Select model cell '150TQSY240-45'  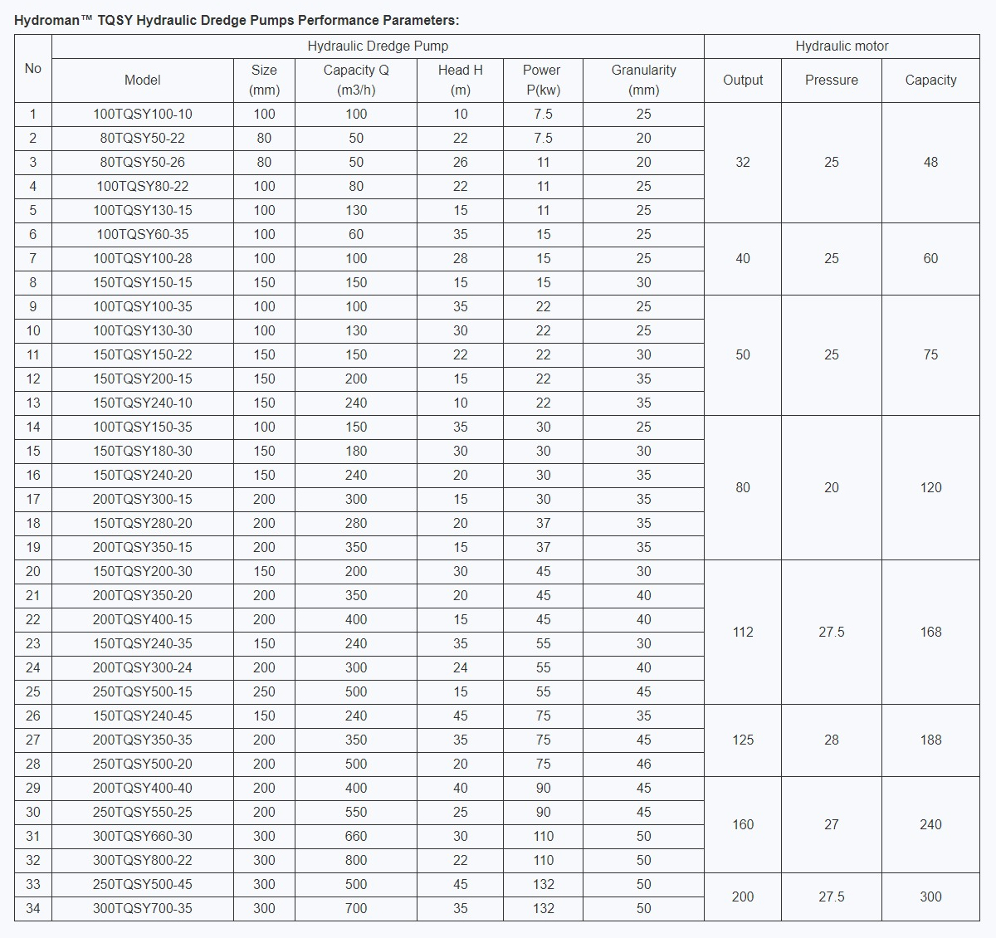pyautogui.click(x=143, y=716)
